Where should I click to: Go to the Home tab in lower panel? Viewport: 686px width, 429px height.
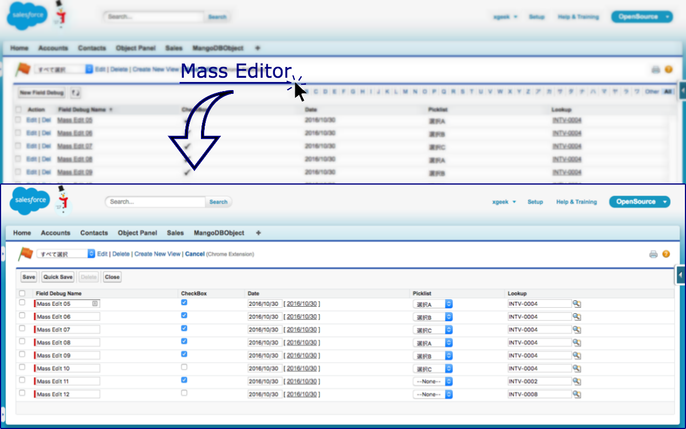point(22,233)
